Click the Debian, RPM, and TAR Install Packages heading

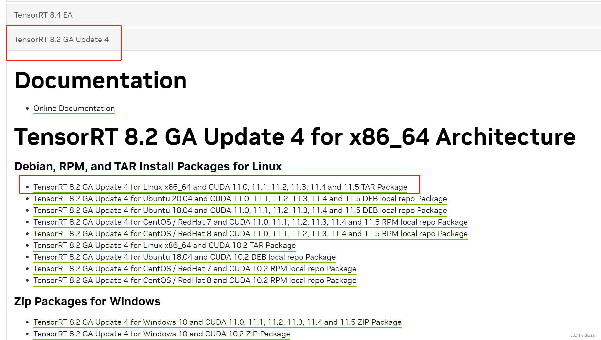(x=148, y=166)
